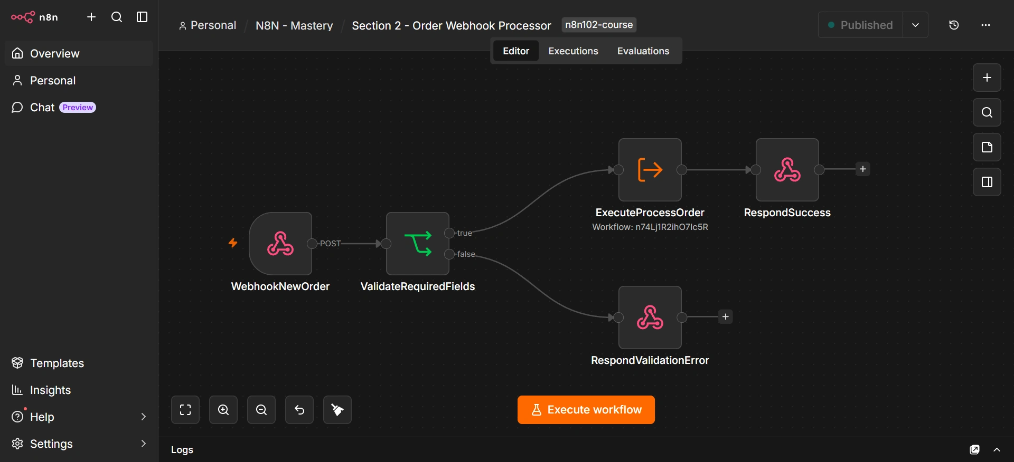
Task: Click the tidy up nodes icon
Action: click(x=337, y=410)
